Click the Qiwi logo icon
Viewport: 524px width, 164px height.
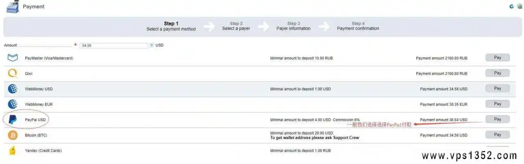click(13, 73)
